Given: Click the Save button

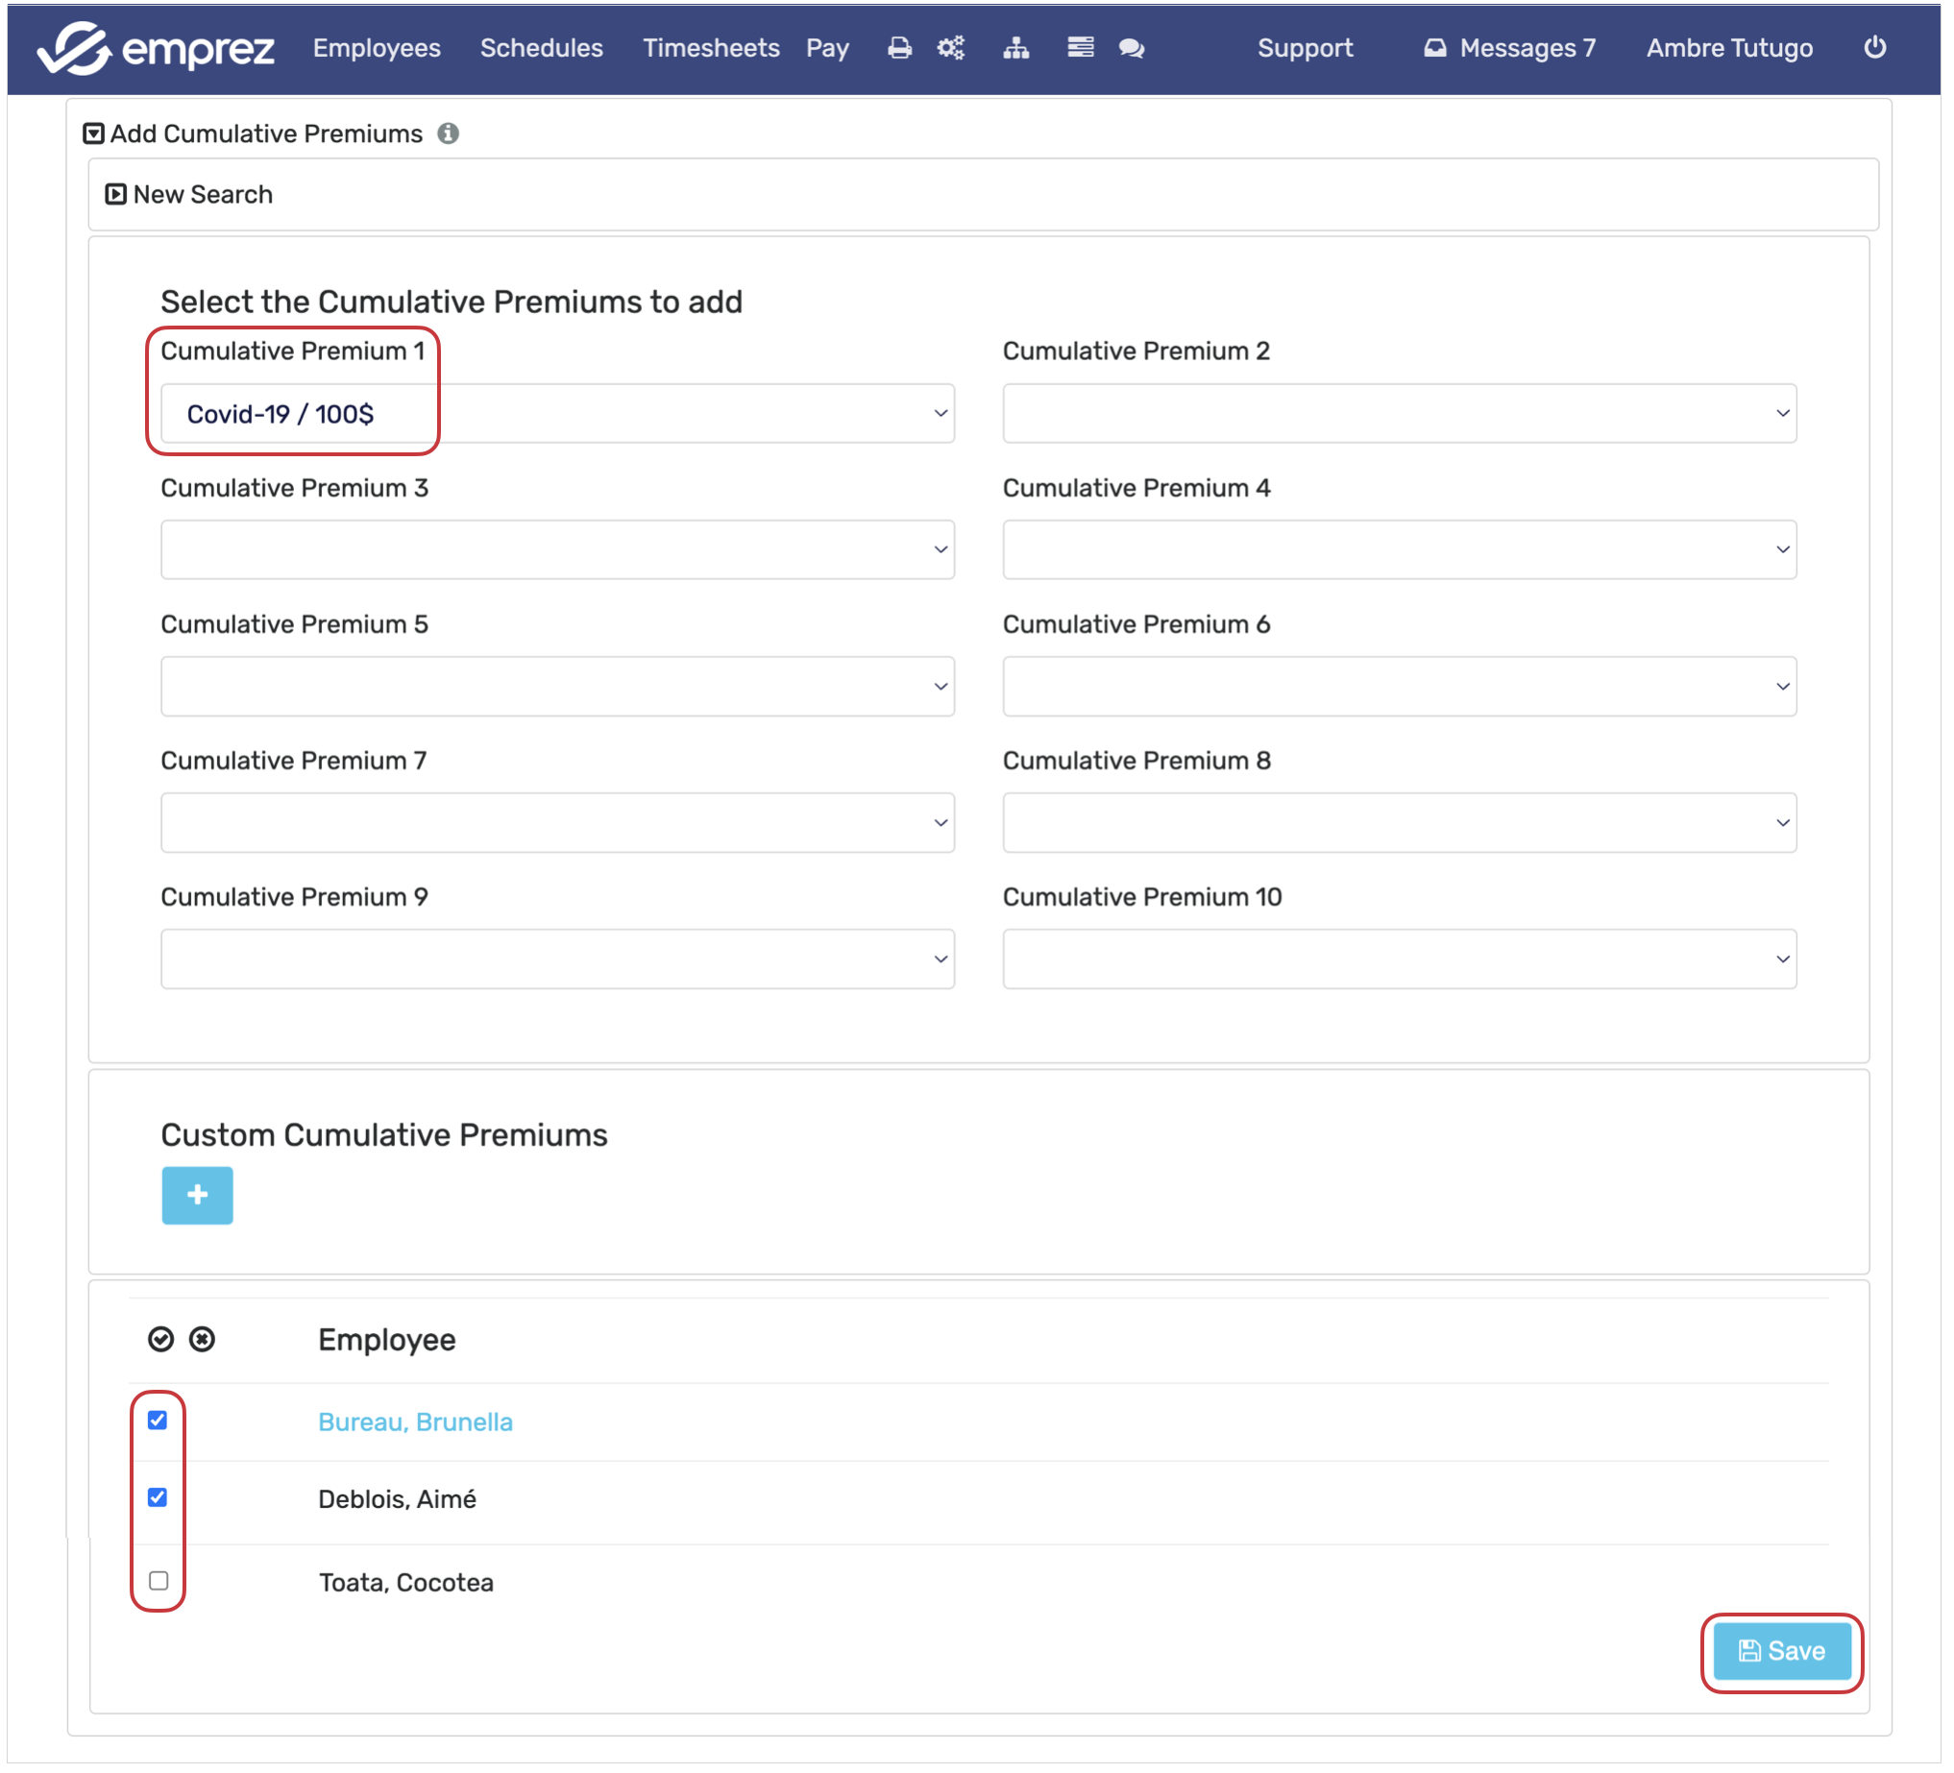Looking at the screenshot, I should click(1780, 1651).
